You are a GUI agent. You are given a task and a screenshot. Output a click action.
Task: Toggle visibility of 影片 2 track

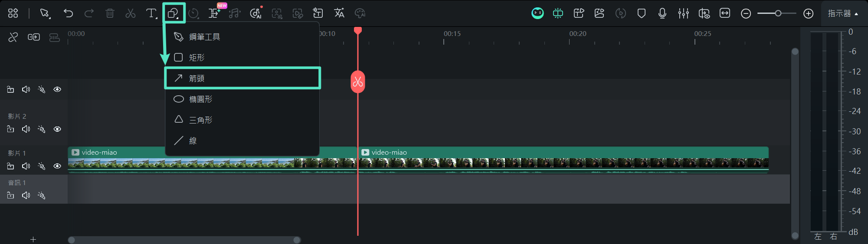pos(57,129)
